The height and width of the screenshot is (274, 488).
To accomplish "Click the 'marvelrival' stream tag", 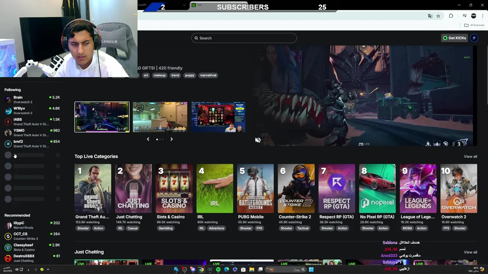I will [208, 75].
